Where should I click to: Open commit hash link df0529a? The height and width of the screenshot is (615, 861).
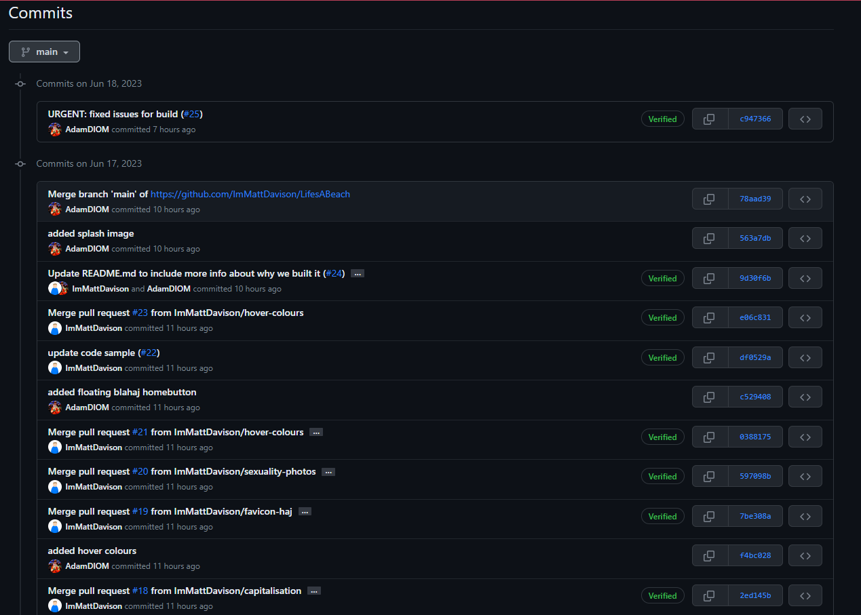[x=755, y=357]
